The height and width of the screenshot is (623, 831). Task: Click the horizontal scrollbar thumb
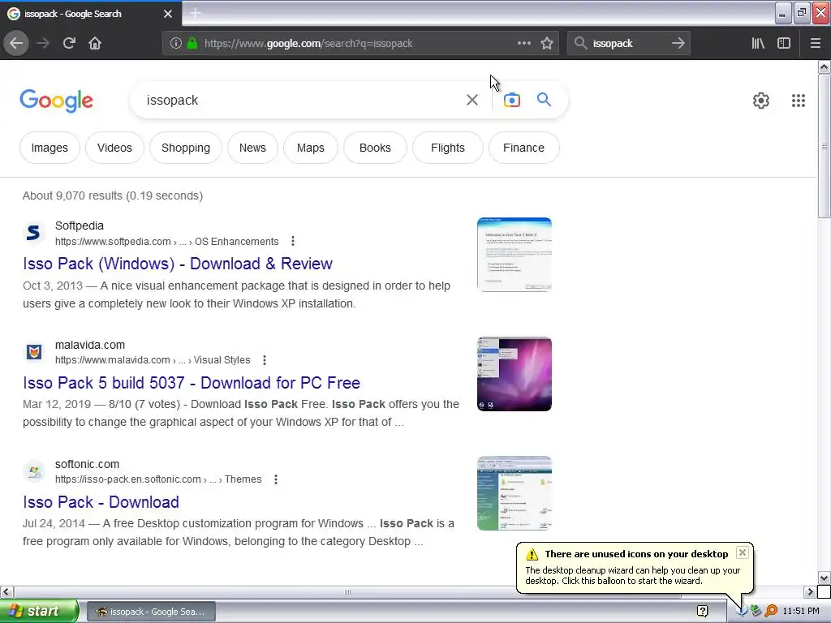(347, 591)
